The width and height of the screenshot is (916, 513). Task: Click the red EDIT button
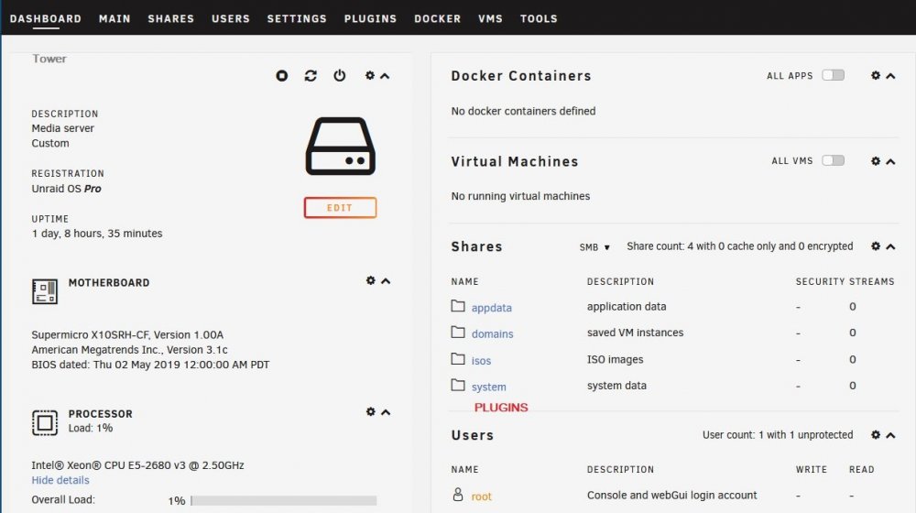point(340,207)
